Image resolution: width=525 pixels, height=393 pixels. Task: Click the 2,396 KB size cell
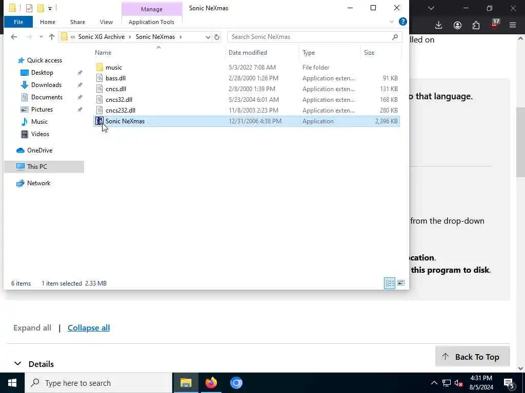[387, 121]
